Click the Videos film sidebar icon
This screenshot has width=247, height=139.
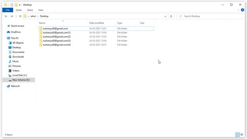point(10,71)
